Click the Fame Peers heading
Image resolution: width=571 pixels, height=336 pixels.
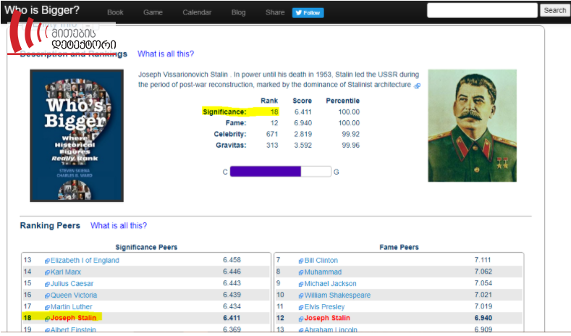399,247
